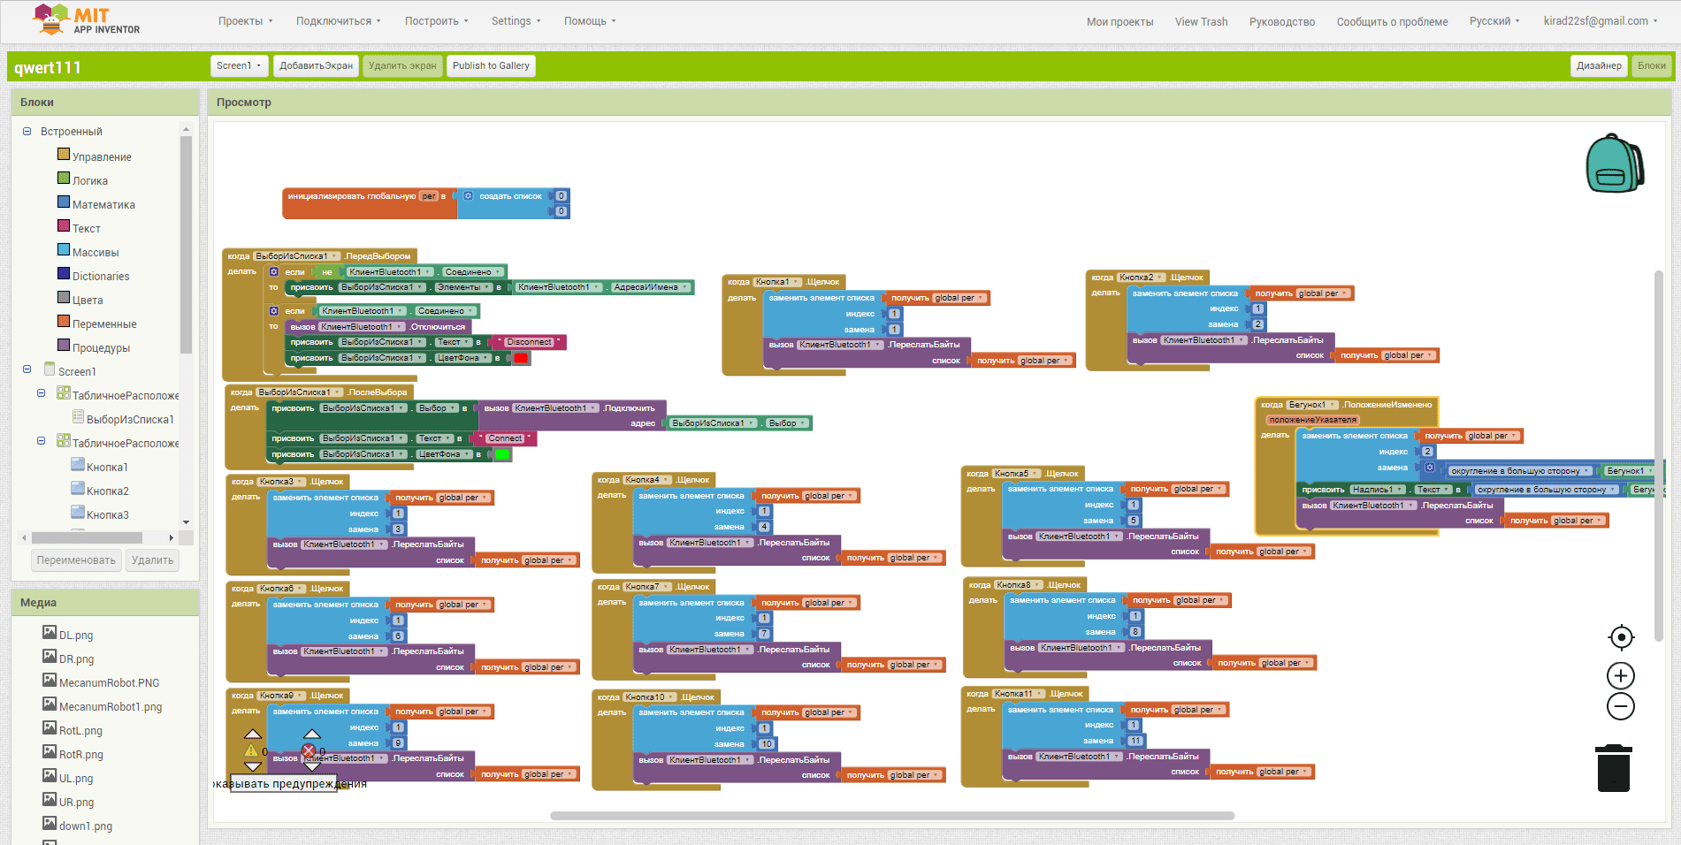Open the Цвета blocks category
Viewport: 1681px width, 845px height.
(88, 300)
